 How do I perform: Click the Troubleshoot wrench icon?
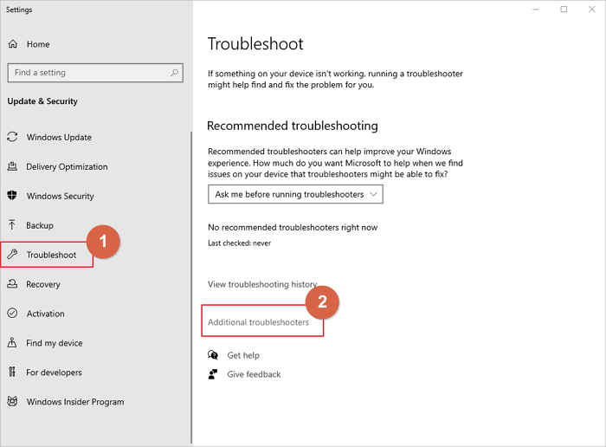[x=13, y=255]
